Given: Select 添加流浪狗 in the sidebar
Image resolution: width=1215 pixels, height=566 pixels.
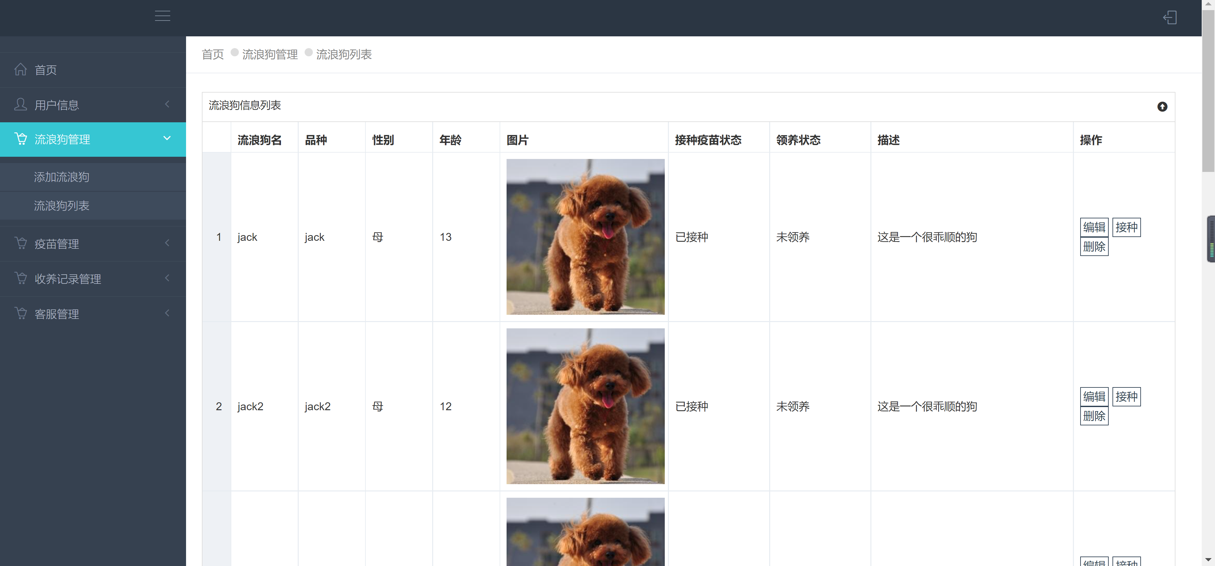Looking at the screenshot, I should point(62,177).
